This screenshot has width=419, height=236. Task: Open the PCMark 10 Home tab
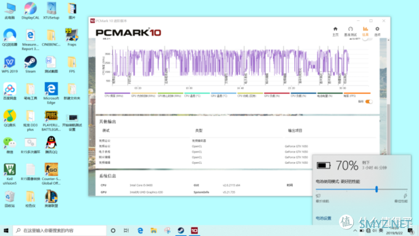click(x=335, y=31)
